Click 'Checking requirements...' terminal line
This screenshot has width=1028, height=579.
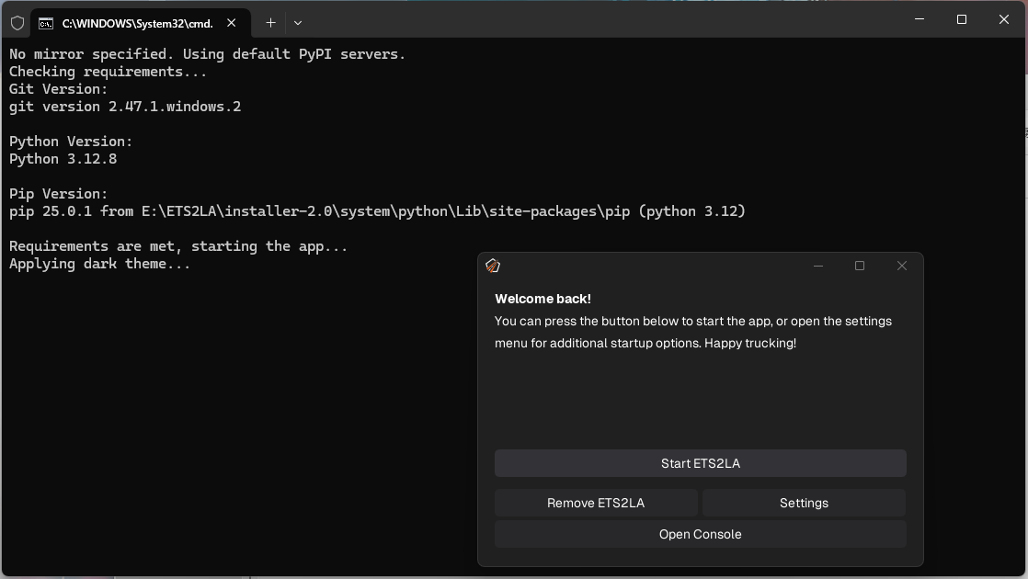[x=109, y=72]
